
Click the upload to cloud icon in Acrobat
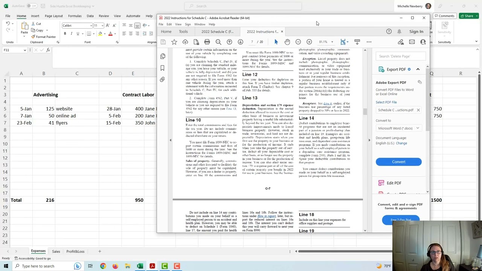pos(185,42)
